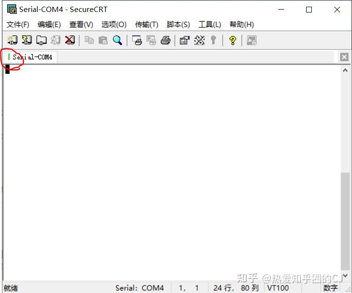Screen dimensions: 352x293
Task: Click the 数字 status bar indicator
Action: (330, 288)
